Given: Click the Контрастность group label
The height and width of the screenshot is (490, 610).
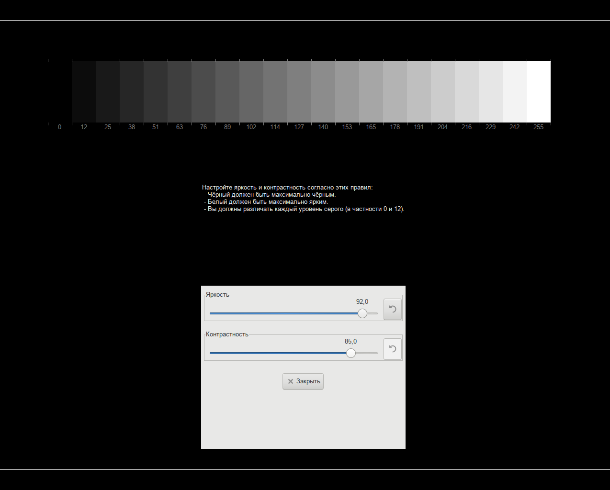Looking at the screenshot, I should pos(227,334).
